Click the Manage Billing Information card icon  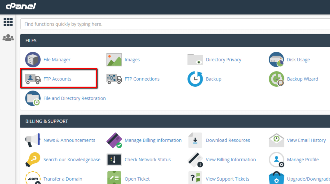point(114,140)
